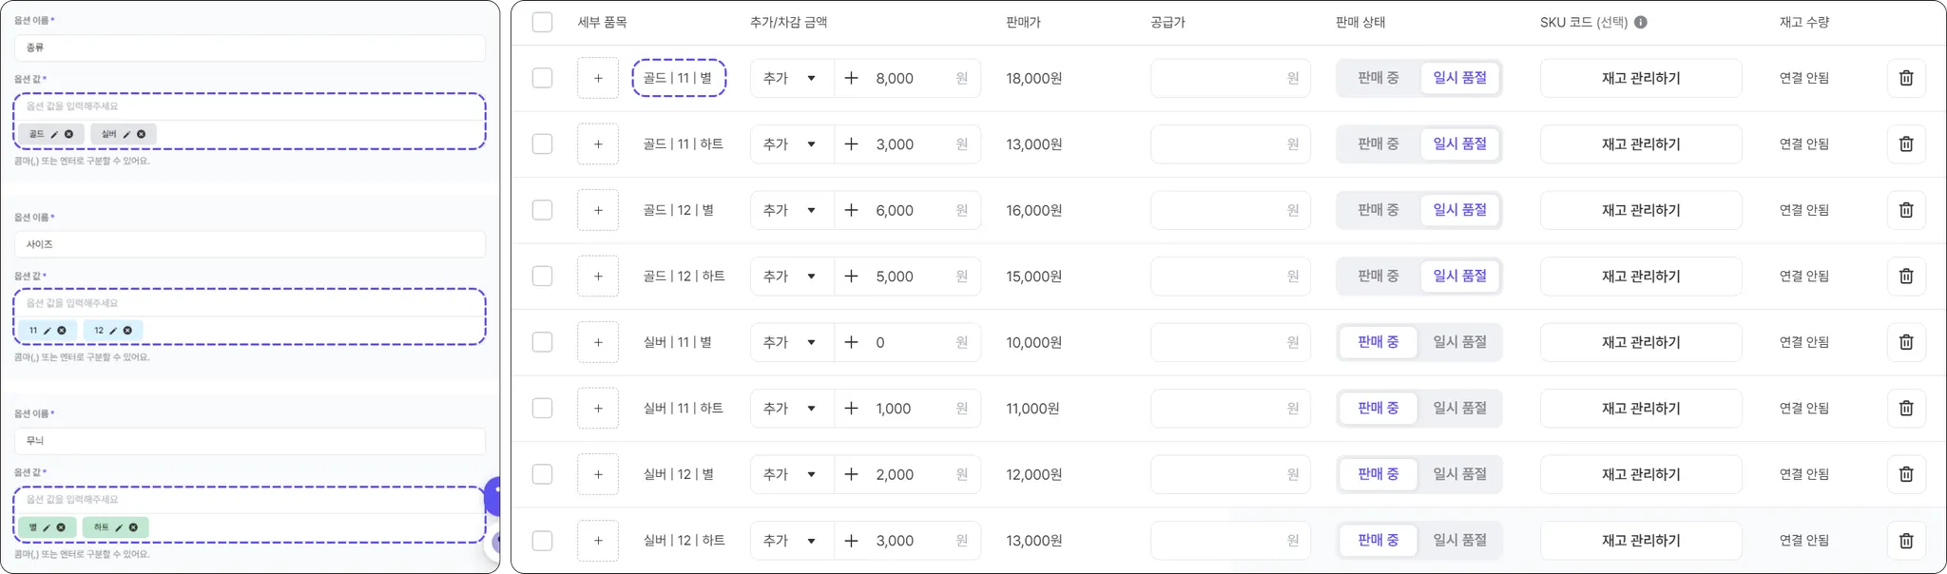Screen dimensions: 1947x574
Task: Click the plus box on 실버 | 11 | 하트 row
Action: click(597, 409)
